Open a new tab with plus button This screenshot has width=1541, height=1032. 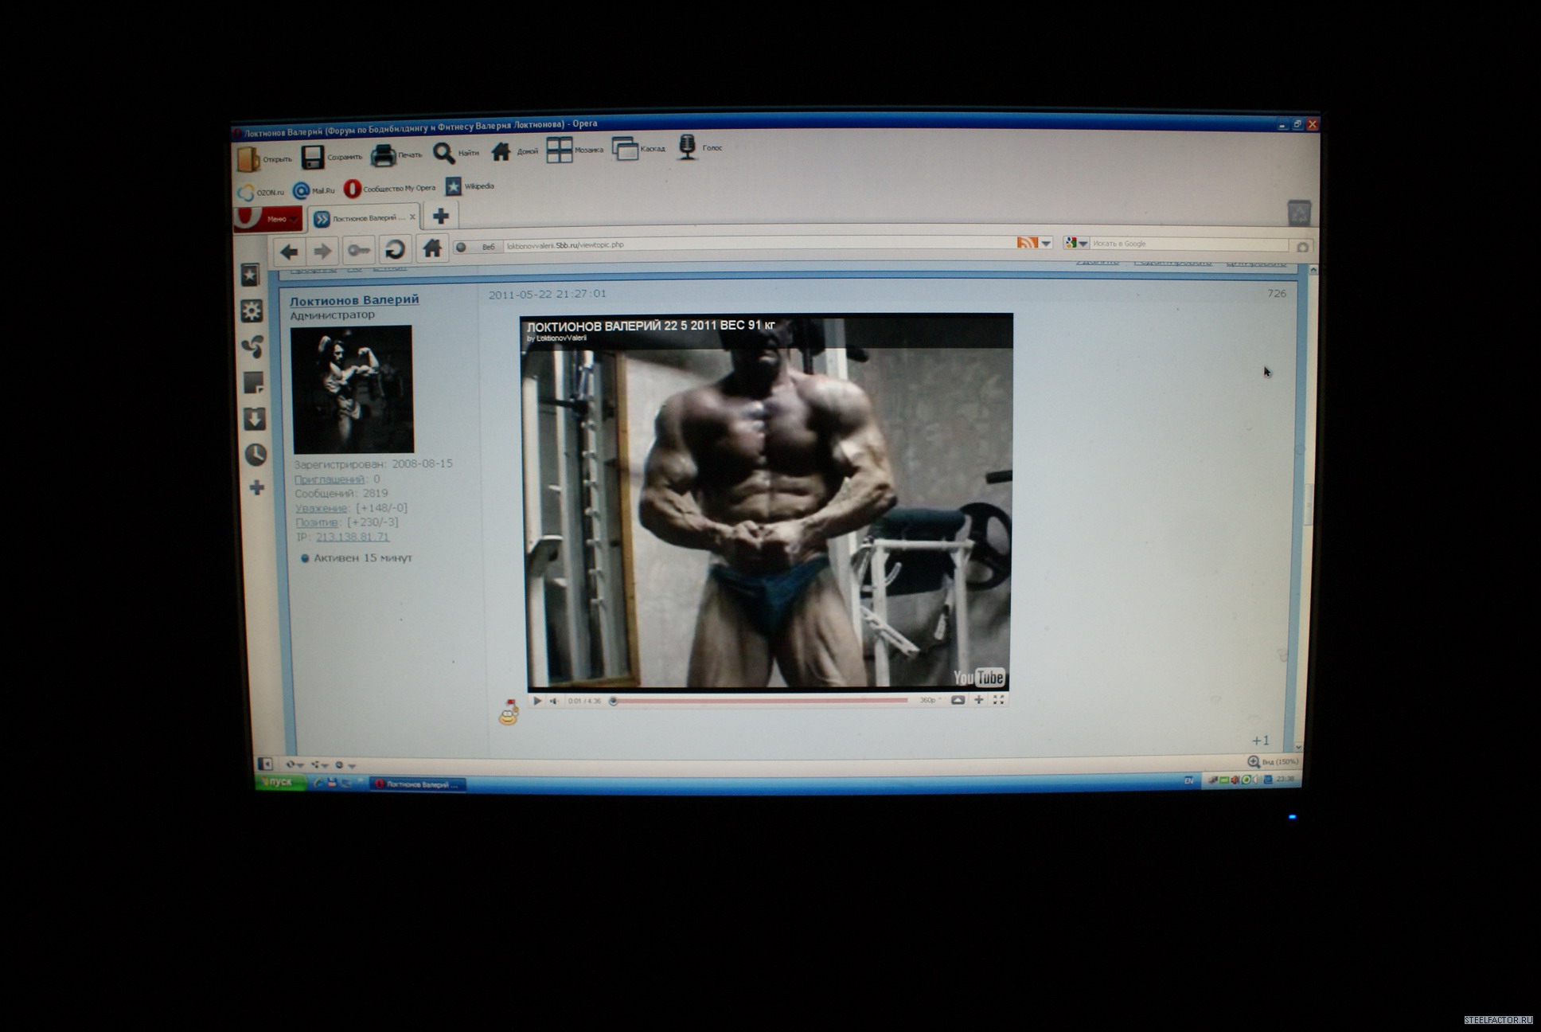tap(440, 216)
